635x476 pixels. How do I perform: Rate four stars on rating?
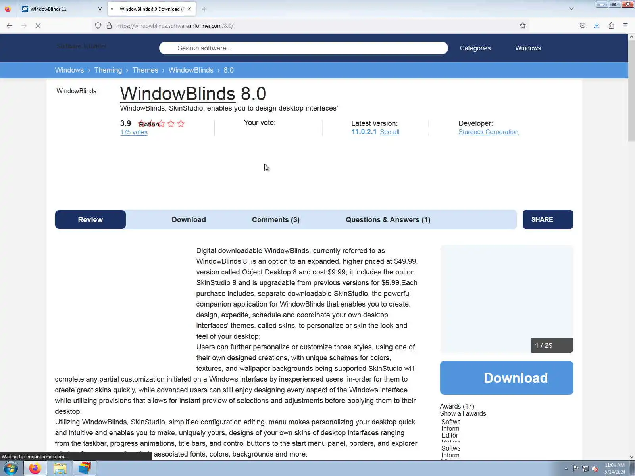point(171,123)
